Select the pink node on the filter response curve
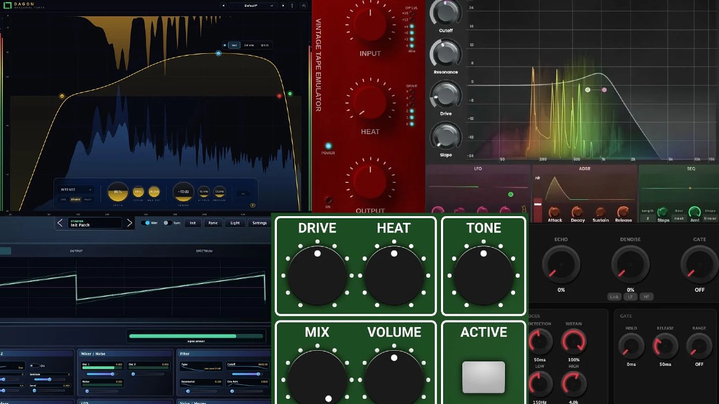This screenshot has width=719, height=404. click(604, 90)
